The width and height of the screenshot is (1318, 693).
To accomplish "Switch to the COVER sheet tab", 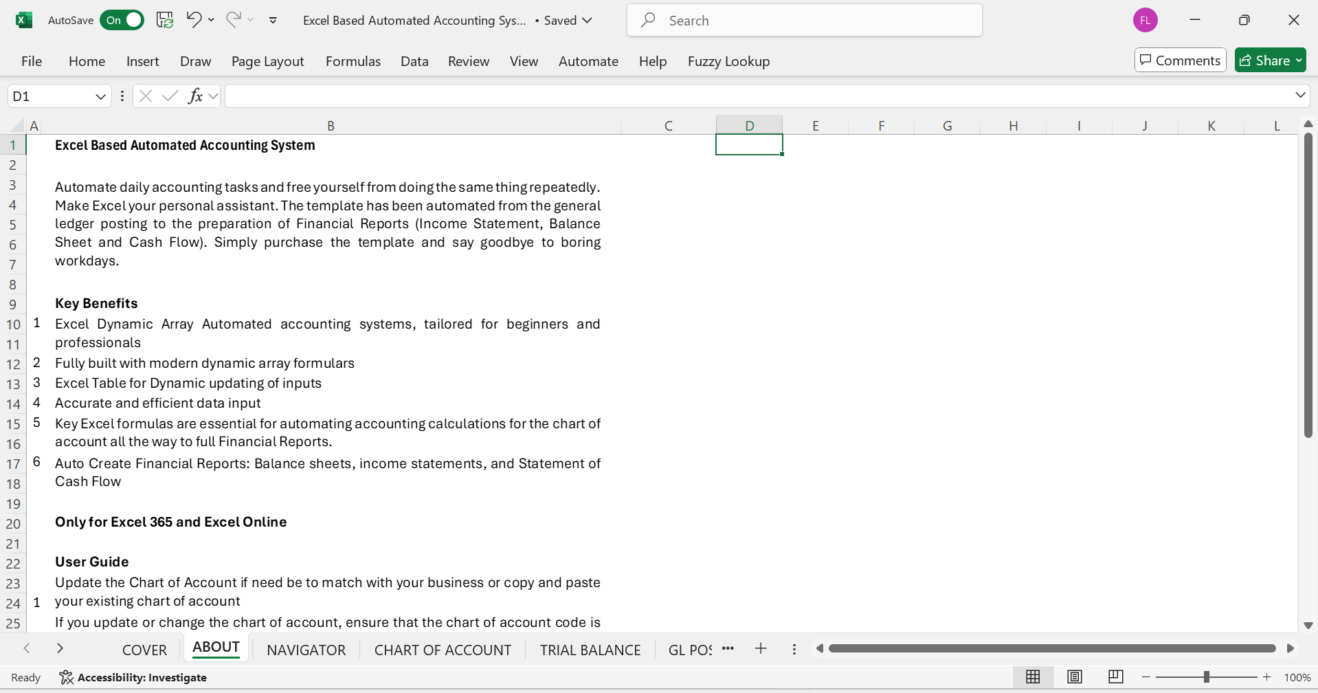I will click(144, 650).
